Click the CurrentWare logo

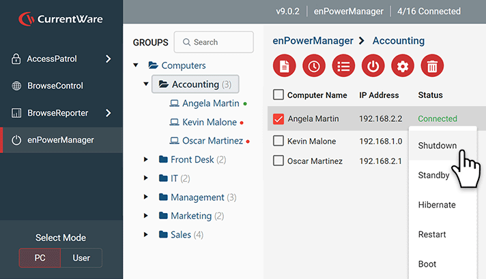coord(61,19)
